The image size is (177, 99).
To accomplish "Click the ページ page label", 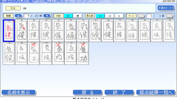I will [x=131, y=16].
